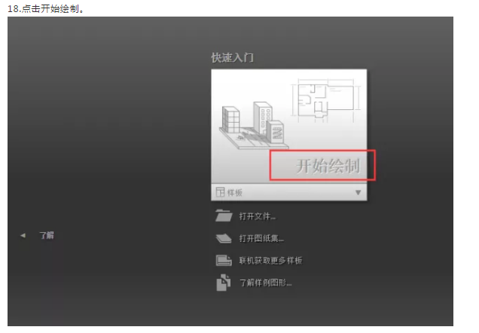Switch to the 了解 panel label
The image size is (479, 333).
coord(47,235)
